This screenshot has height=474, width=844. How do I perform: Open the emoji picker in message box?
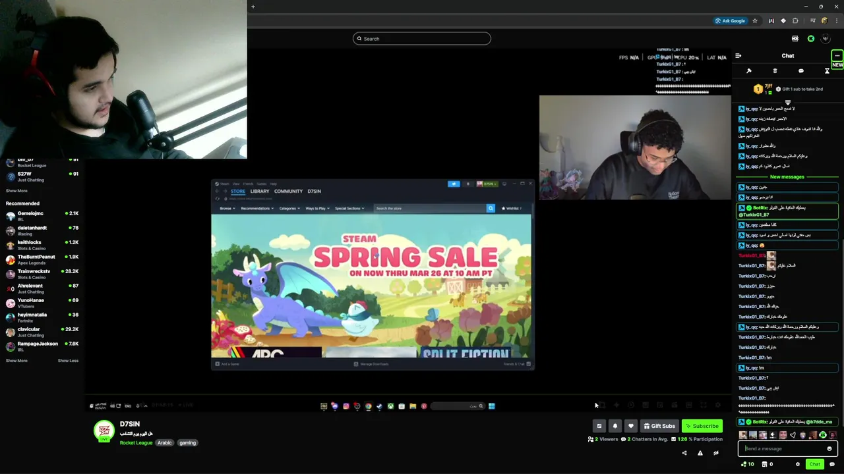[829, 449]
